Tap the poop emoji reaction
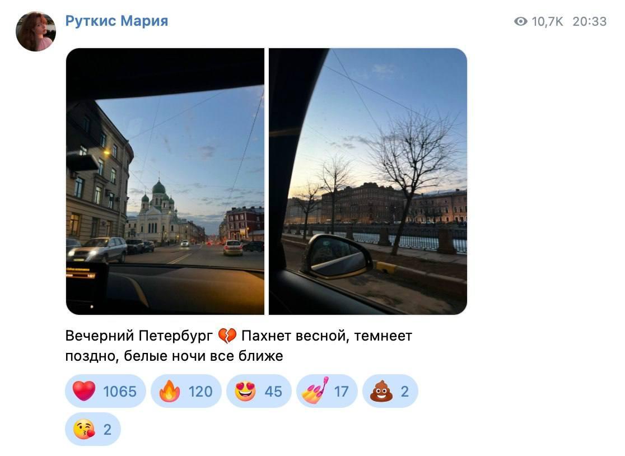Screen dimensions: 625x456 [x=381, y=391]
